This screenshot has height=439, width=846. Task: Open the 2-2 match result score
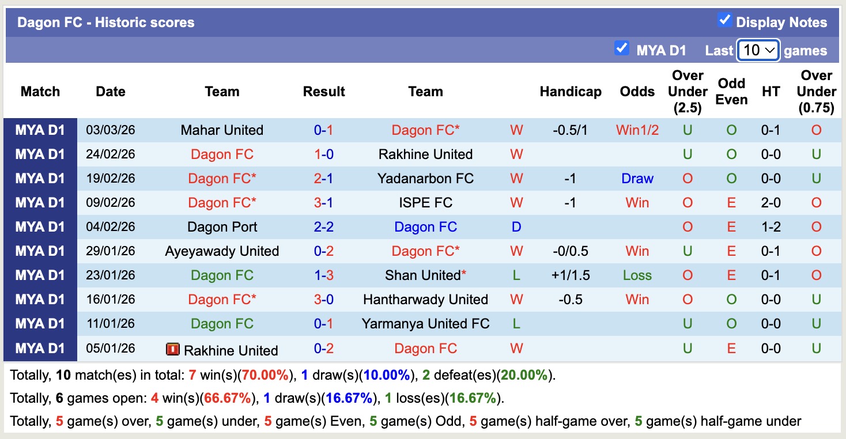point(324,227)
